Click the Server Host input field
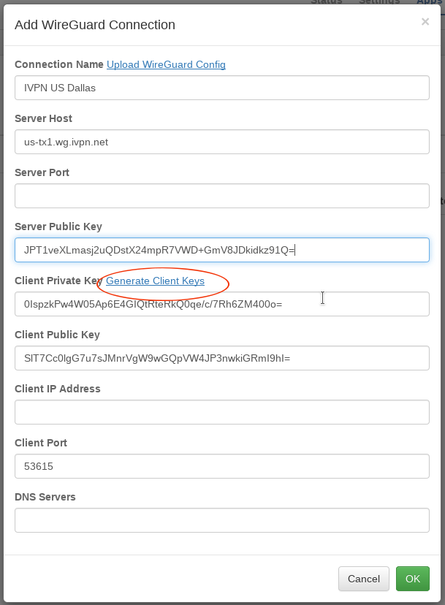This screenshot has width=445, height=605. (221, 142)
